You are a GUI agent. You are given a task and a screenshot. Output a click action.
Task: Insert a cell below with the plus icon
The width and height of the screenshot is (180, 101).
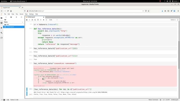coord(30,20)
